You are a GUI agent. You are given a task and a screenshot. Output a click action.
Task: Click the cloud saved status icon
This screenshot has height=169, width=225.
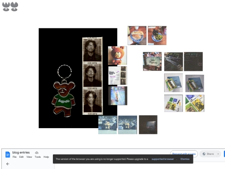tap(37, 153)
